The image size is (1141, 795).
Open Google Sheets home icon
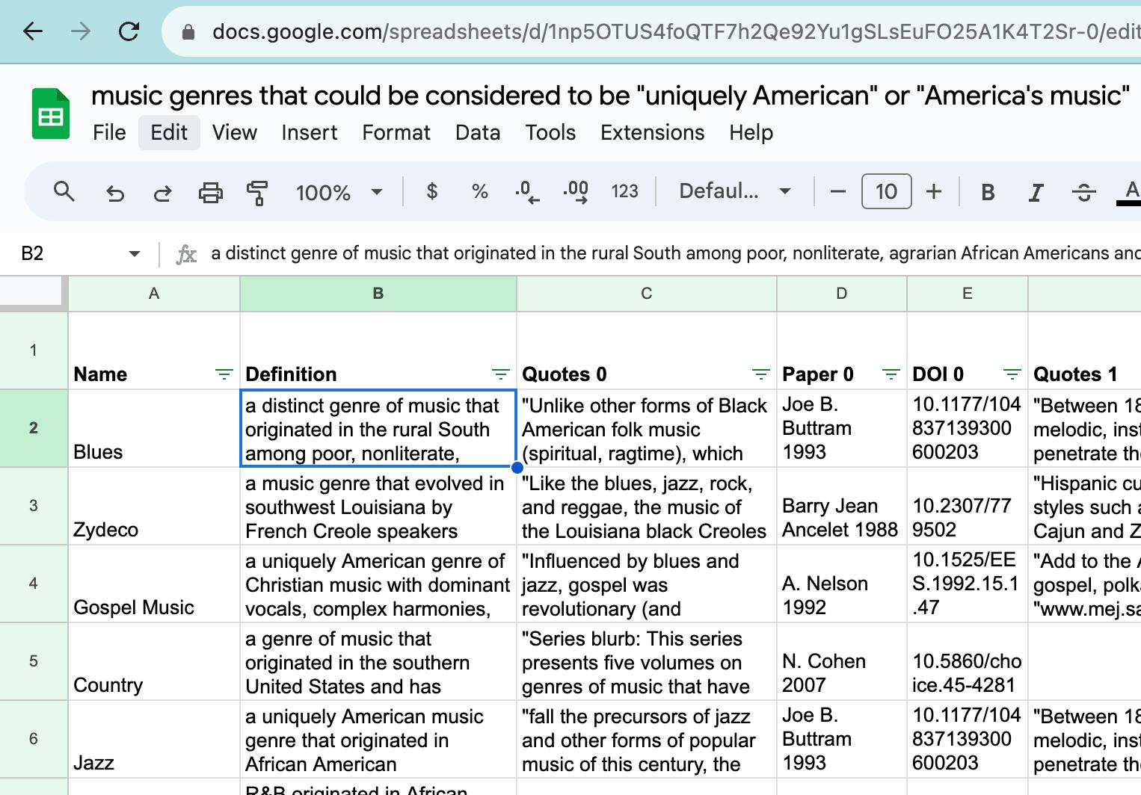click(50, 114)
